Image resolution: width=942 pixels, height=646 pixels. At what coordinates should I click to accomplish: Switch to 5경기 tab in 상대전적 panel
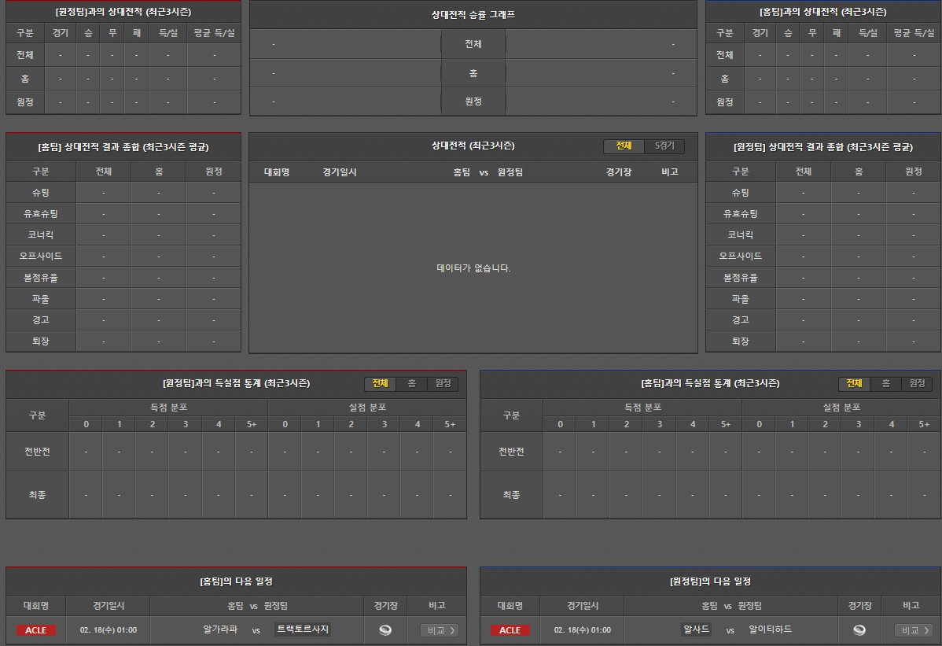(x=664, y=146)
